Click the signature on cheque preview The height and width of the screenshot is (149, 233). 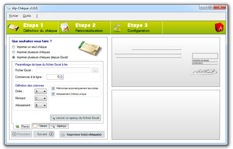(x=203, y=72)
